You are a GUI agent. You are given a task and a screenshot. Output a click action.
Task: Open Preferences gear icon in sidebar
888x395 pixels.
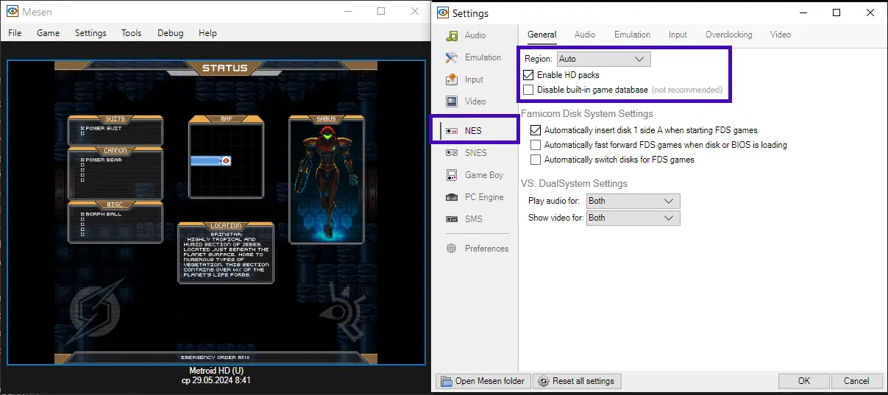coord(452,249)
